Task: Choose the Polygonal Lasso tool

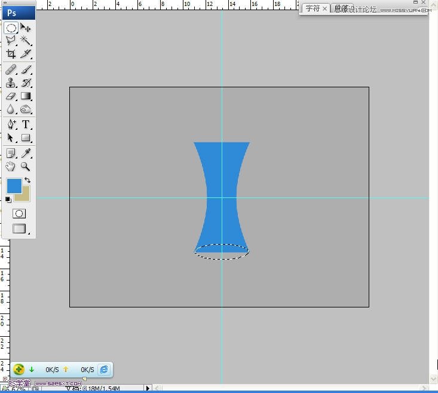Action: point(11,41)
